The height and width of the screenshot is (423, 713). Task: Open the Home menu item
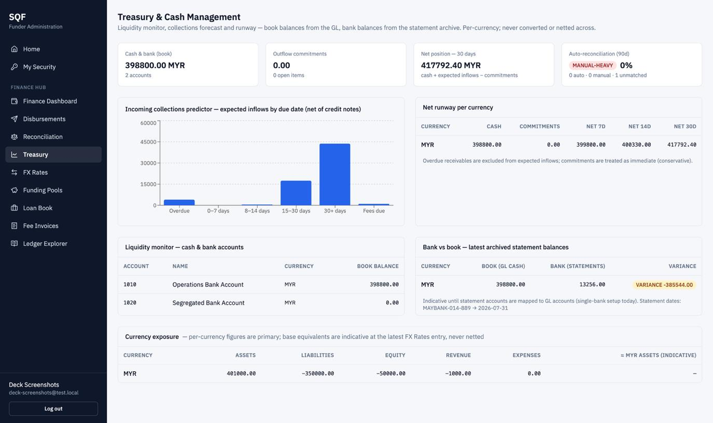point(53,49)
